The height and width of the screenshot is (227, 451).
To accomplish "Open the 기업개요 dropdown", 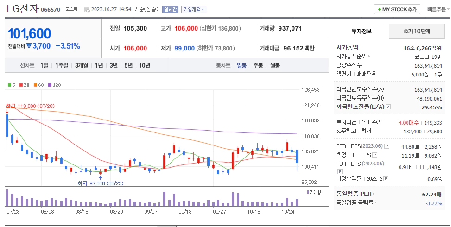I will (194, 9).
